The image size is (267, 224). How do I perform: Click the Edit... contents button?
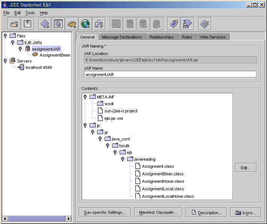click(246, 168)
